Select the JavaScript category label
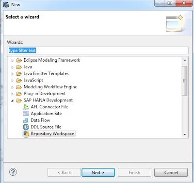Screen dimensions: 194x183 [33, 80]
